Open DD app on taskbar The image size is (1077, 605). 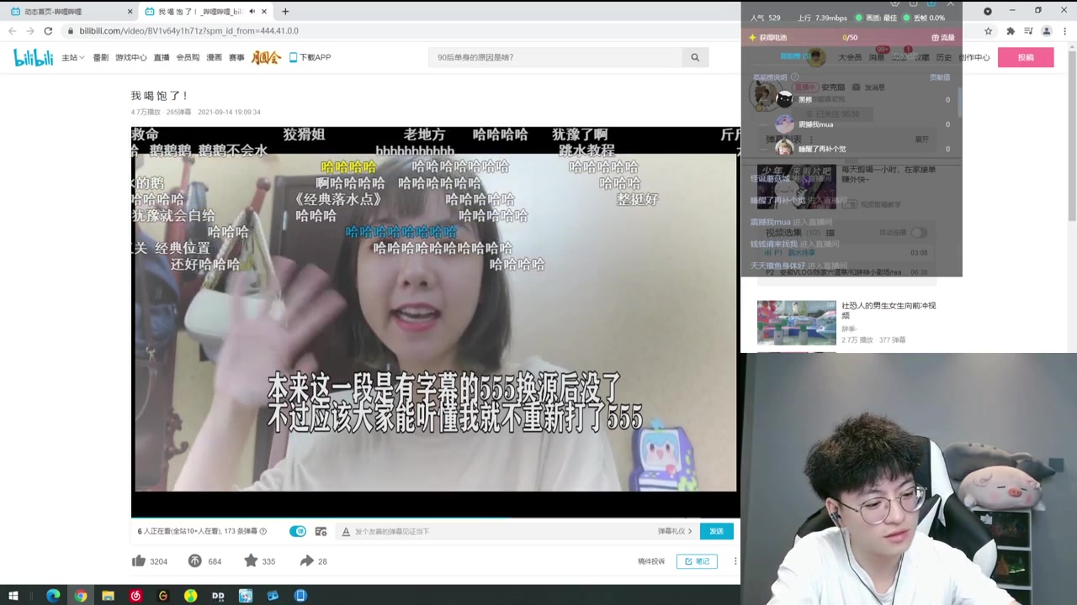tap(218, 596)
